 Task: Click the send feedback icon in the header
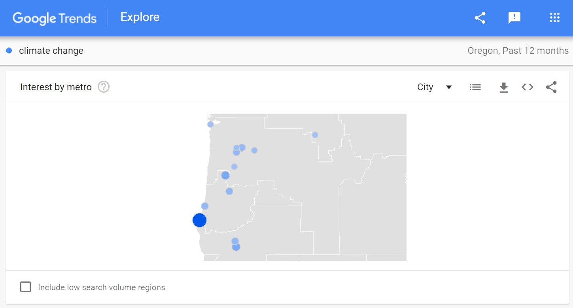[x=514, y=17]
